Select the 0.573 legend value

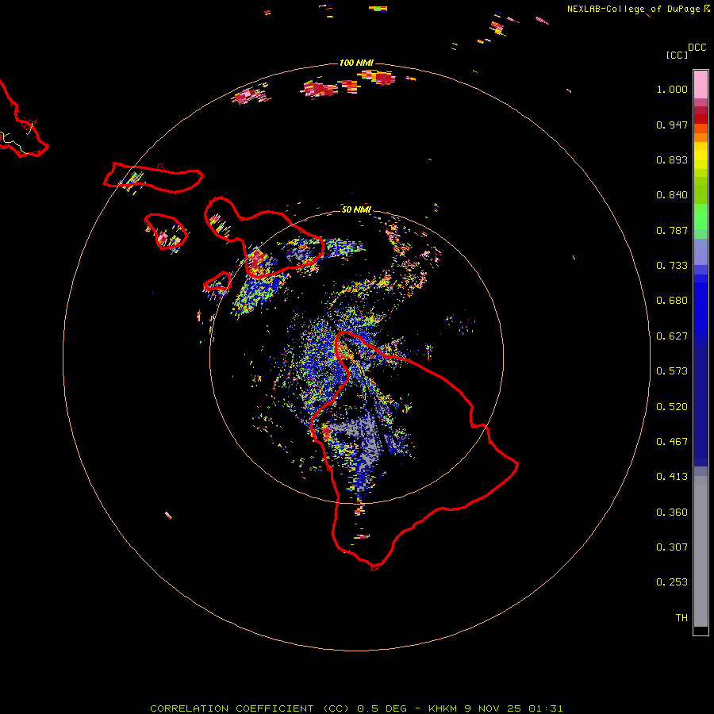(x=672, y=371)
